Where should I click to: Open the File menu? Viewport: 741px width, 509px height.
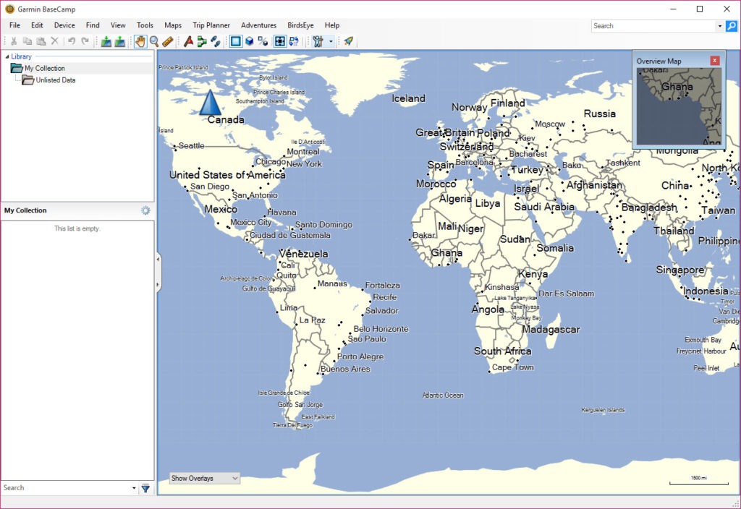point(14,25)
